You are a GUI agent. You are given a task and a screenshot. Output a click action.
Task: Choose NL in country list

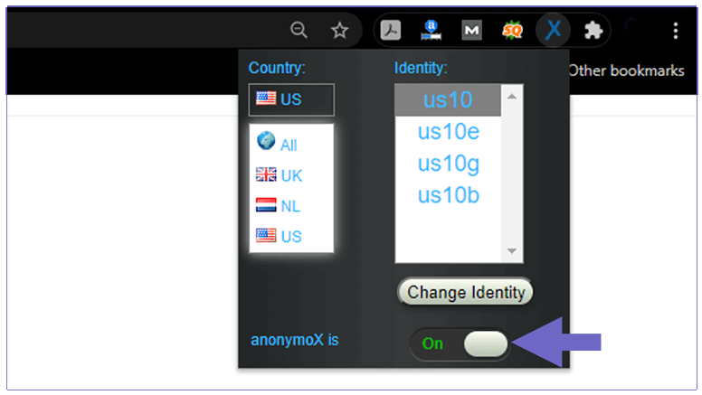(x=291, y=206)
